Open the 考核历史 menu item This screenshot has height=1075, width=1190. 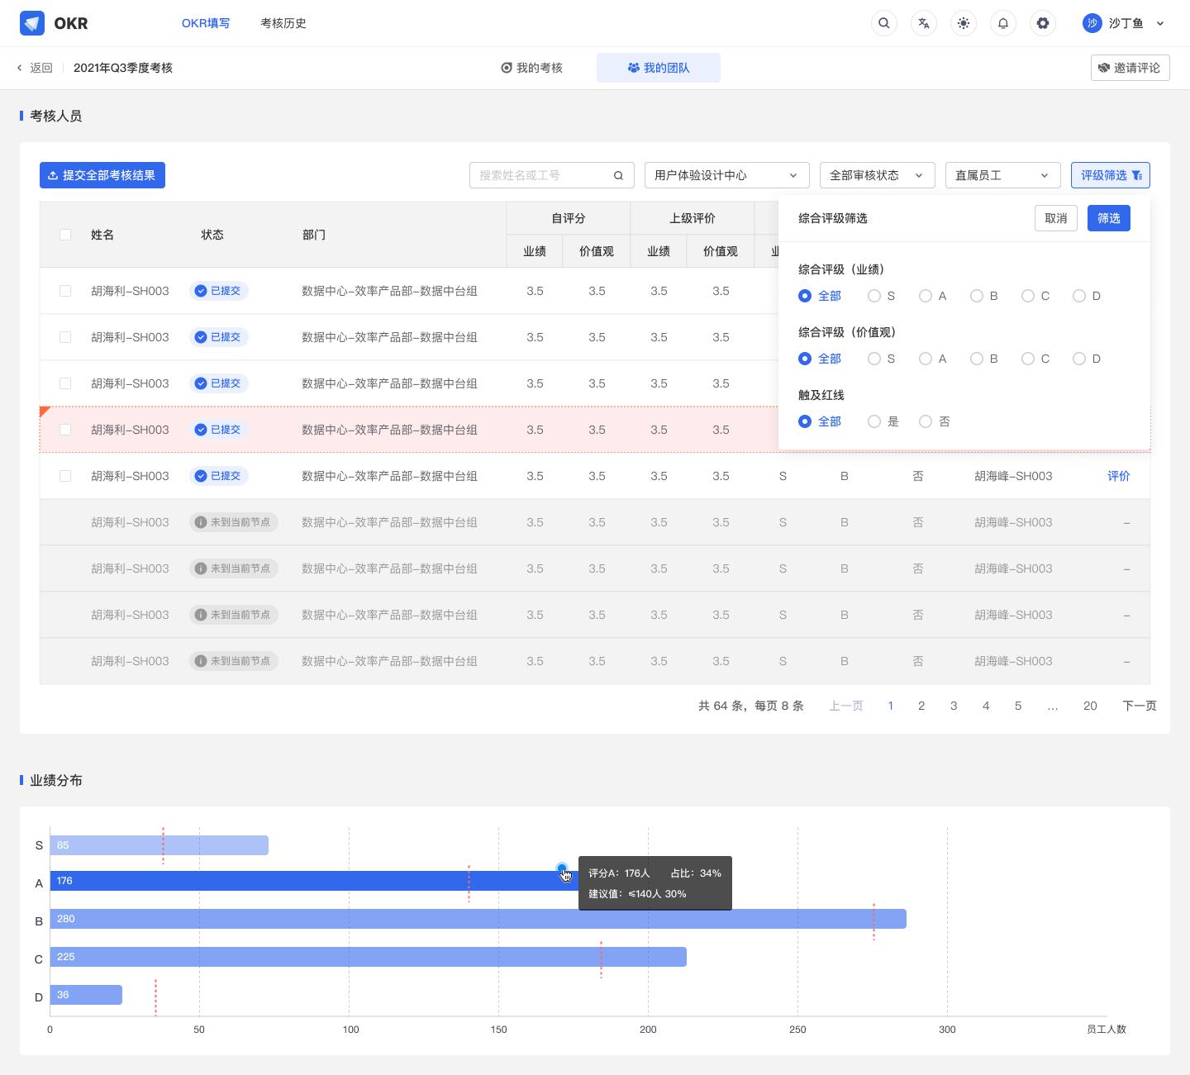(x=283, y=23)
